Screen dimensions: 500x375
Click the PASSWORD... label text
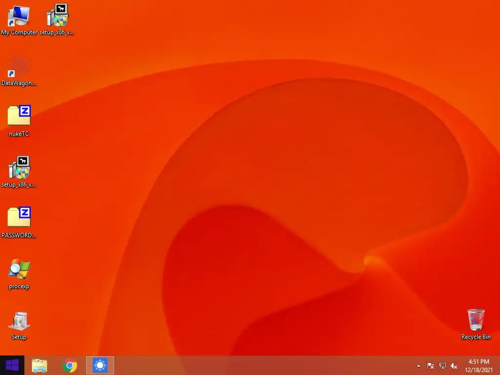[x=19, y=235]
